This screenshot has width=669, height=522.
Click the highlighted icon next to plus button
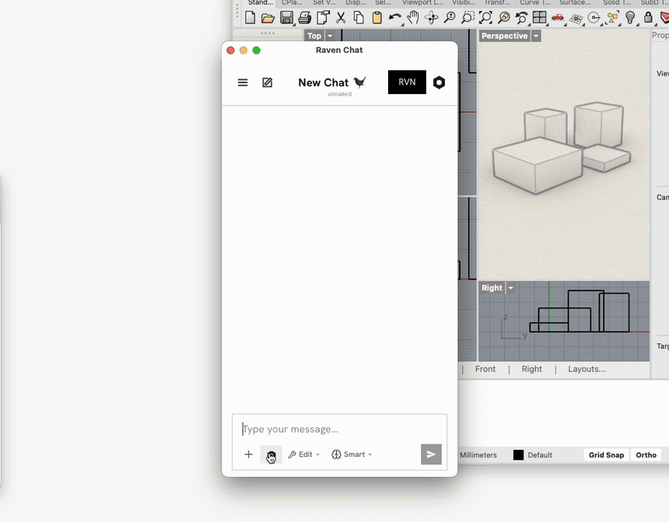[271, 454]
